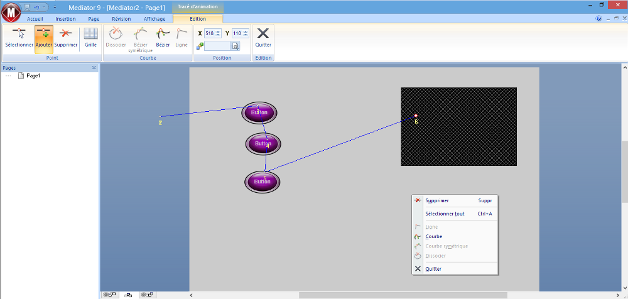The width and height of the screenshot is (628, 299).
Task: Click the greyed-out Dissocier context menu entry
Action: 455,256
